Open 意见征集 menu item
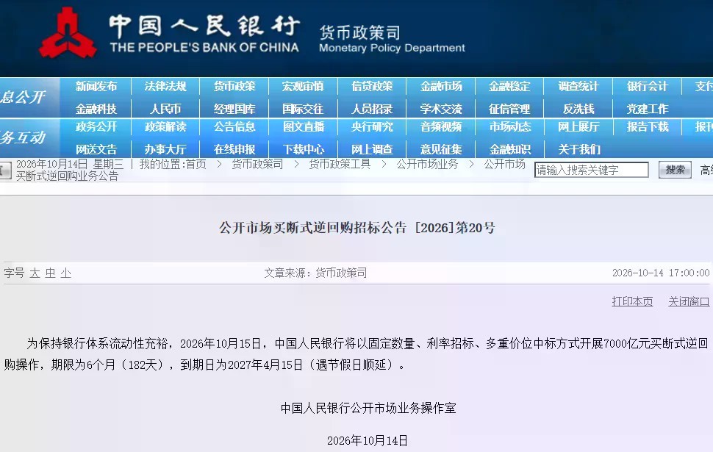 (x=441, y=149)
